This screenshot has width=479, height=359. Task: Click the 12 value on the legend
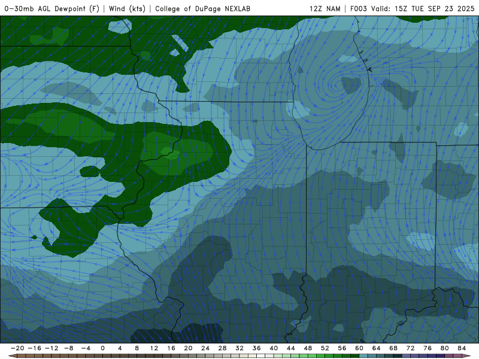click(154, 348)
